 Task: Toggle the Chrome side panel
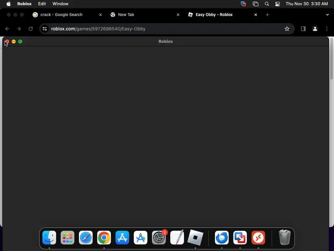(x=303, y=29)
